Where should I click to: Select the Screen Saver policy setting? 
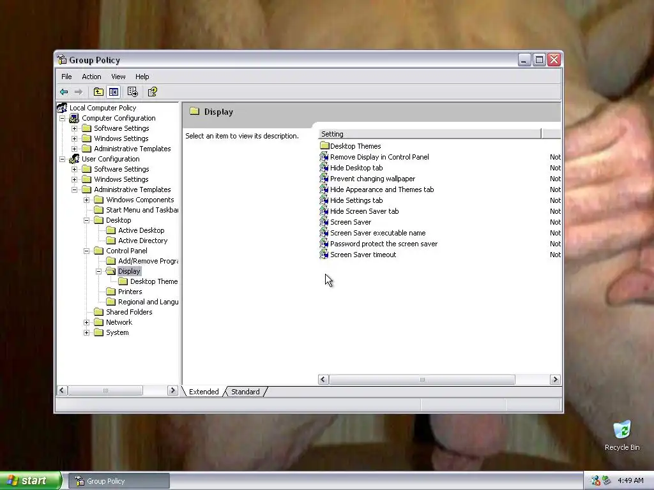click(x=351, y=222)
